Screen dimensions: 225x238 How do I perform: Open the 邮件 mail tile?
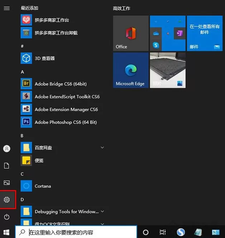[x=205, y=33]
